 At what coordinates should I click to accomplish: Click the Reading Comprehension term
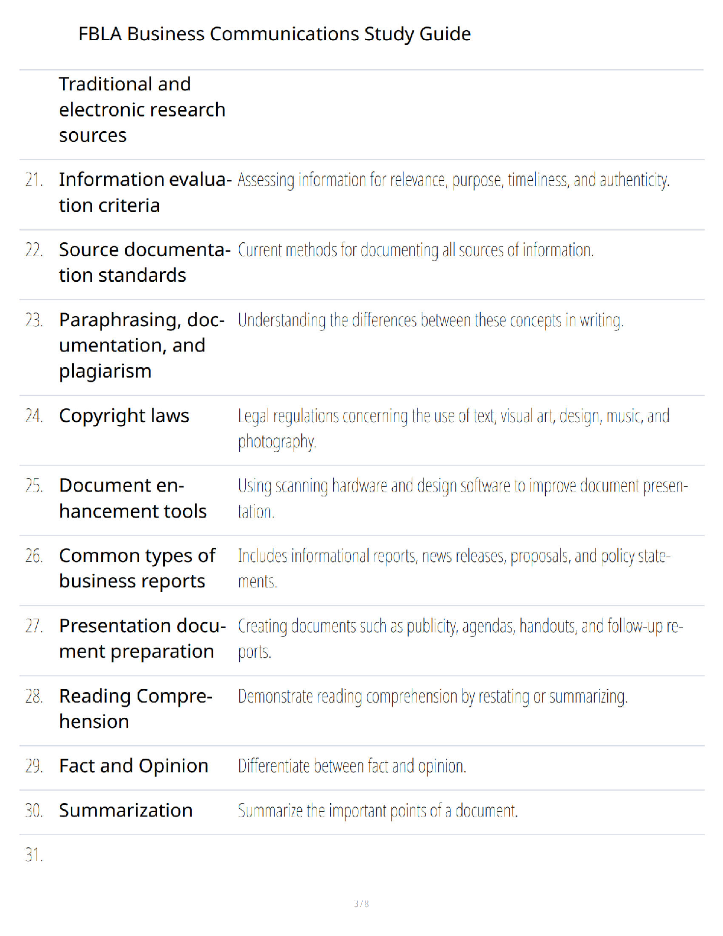point(136,709)
